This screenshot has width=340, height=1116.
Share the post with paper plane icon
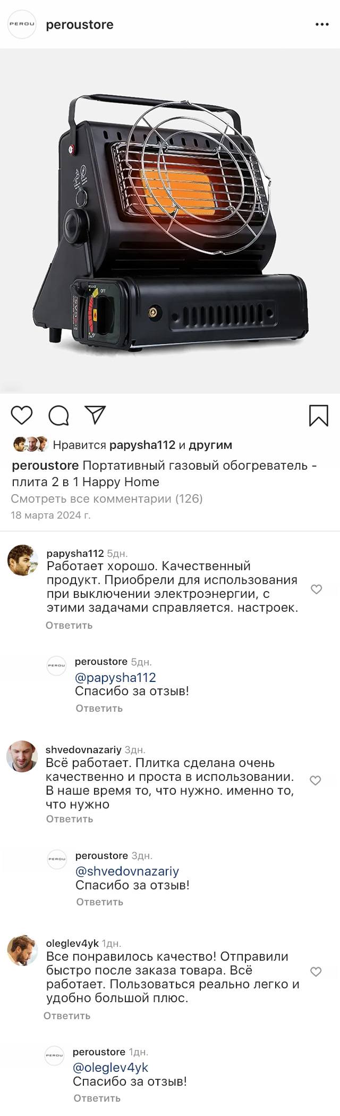tap(96, 415)
